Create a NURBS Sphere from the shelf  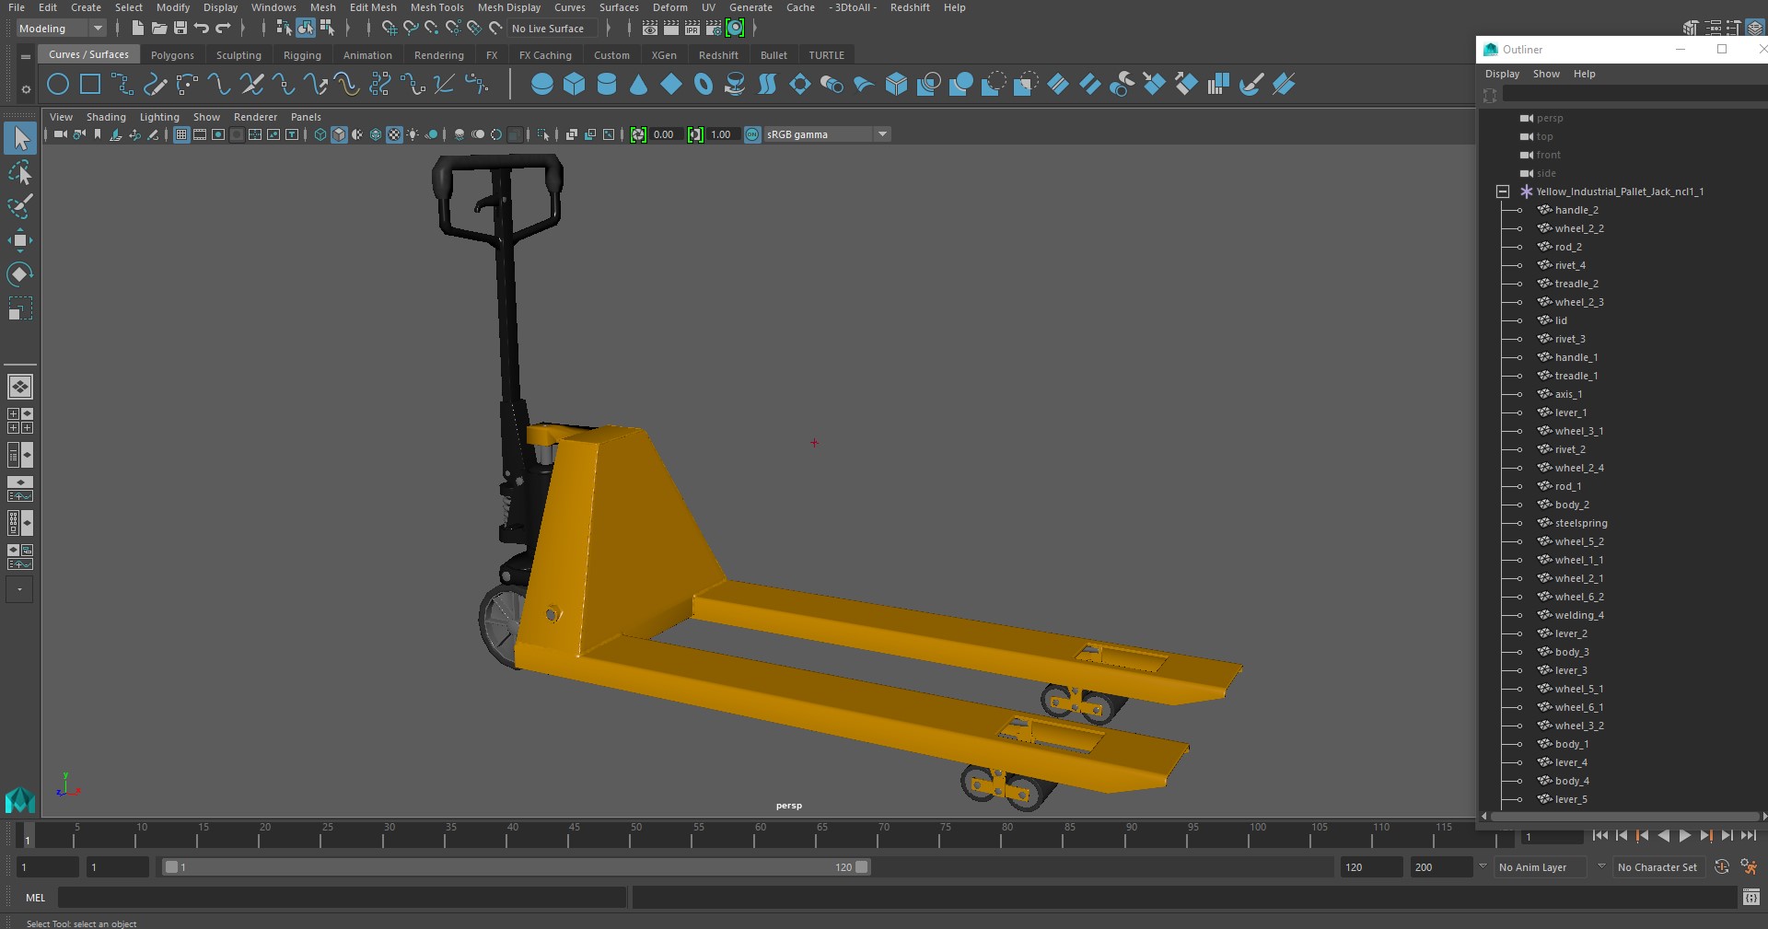click(542, 85)
